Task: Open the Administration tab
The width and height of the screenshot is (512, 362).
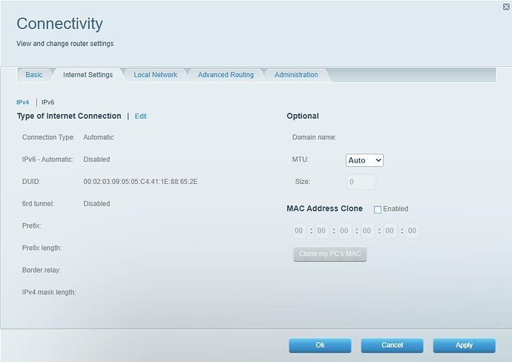Action: pos(296,75)
